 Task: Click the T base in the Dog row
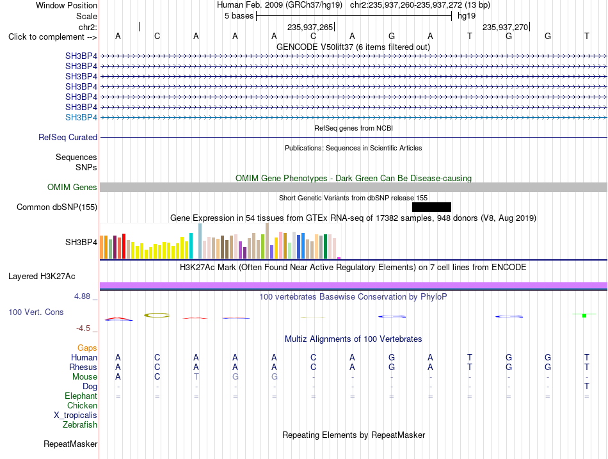[x=587, y=387]
